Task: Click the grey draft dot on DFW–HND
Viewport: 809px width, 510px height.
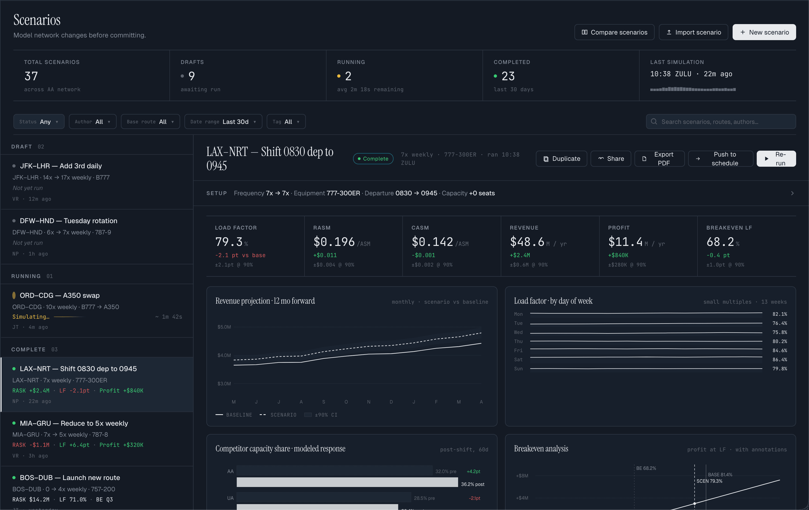Action: coord(14,221)
